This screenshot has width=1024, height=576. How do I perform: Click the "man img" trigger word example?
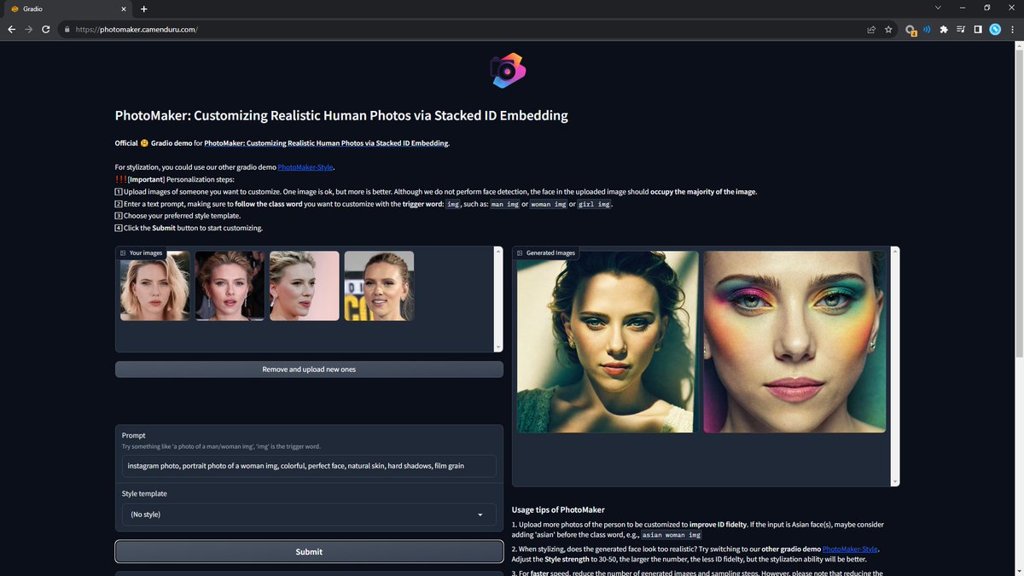(505, 204)
